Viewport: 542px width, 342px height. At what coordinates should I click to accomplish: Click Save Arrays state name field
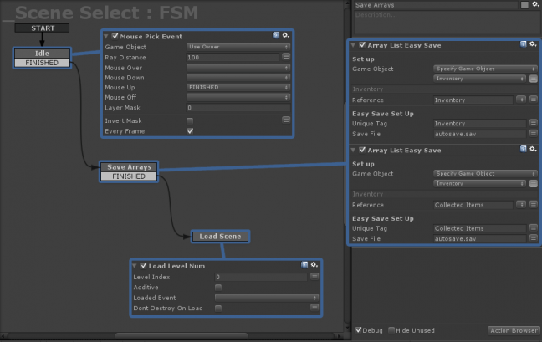[436, 5]
